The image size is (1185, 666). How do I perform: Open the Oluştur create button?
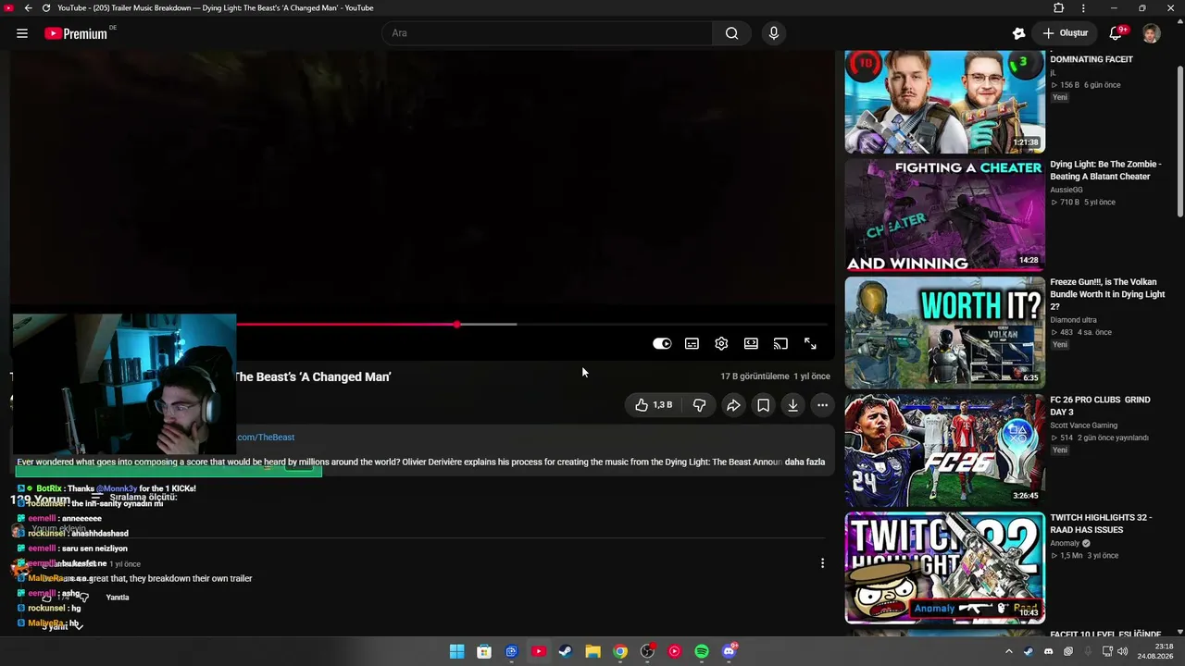tap(1065, 33)
